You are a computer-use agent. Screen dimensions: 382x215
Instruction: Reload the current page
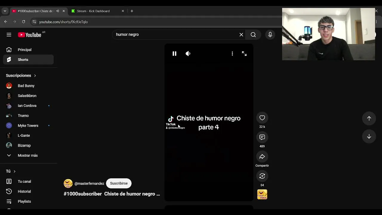(x=24, y=22)
